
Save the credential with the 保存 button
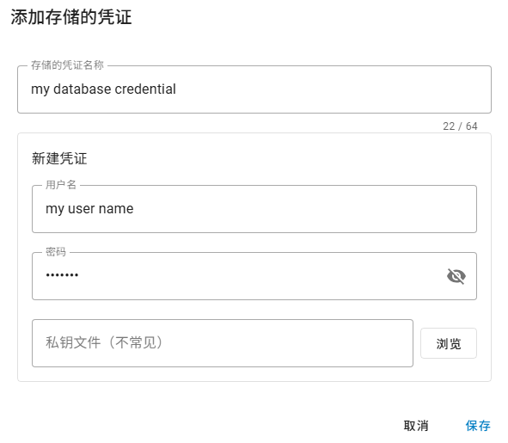click(x=478, y=426)
